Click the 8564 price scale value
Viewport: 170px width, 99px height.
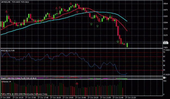click(x=166, y=4)
